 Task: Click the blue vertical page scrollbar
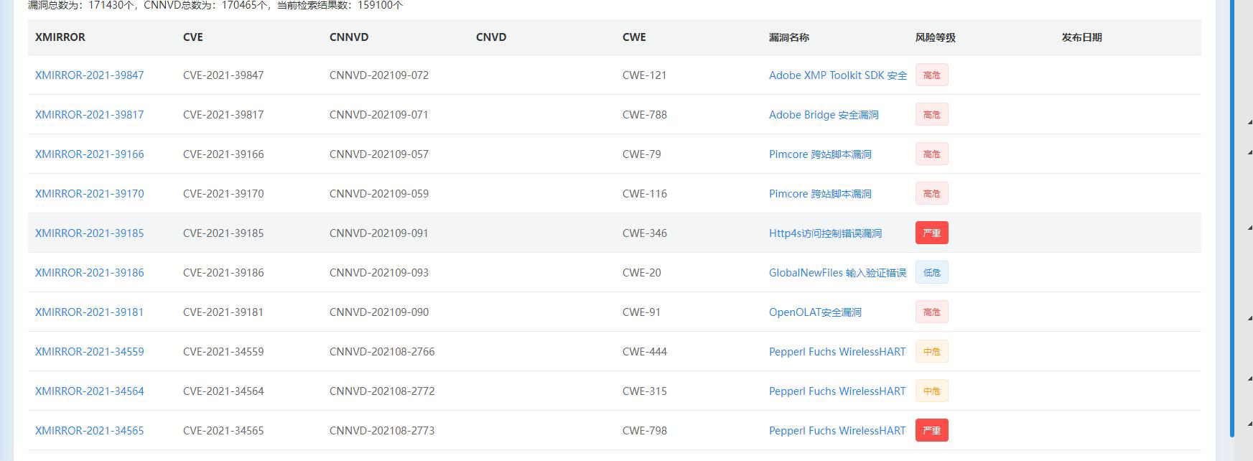tap(1232, 218)
